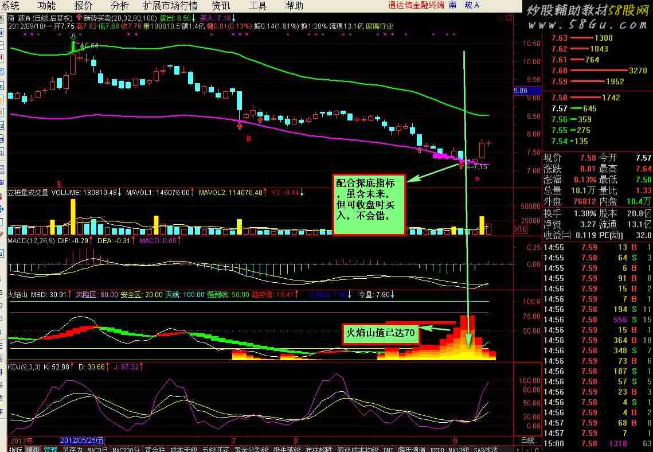Select tick row 14:56 with volume 556
This screenshot has width=653, height=452.
point(598,319)
